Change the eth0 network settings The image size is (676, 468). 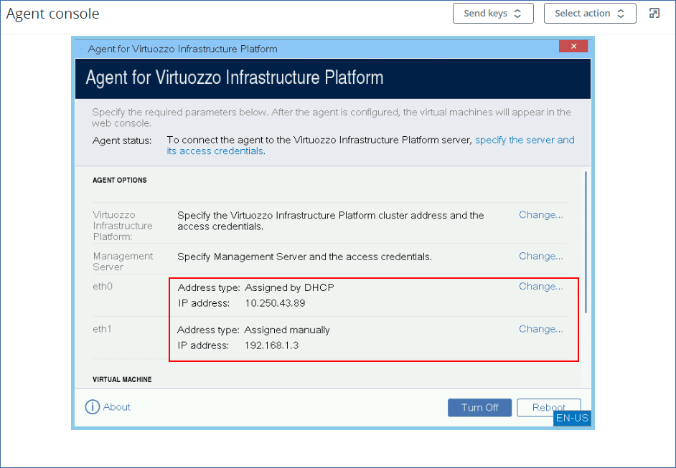(x=540, y=287)
